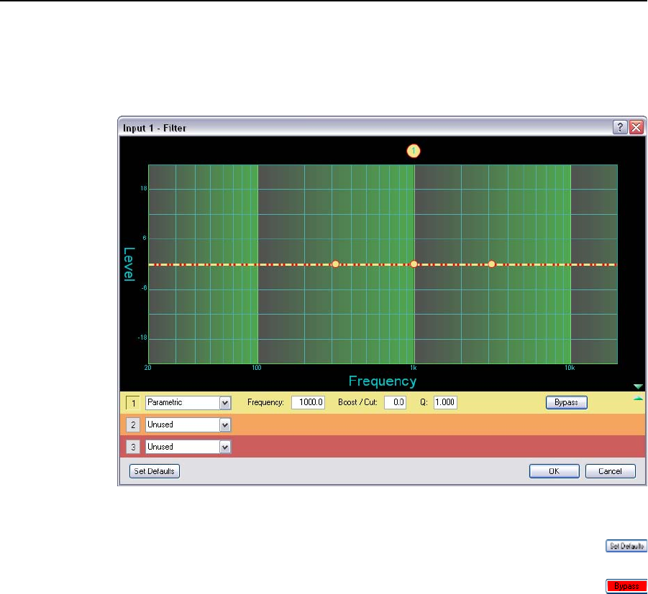The height and width of the screenshot is (594, 648).
Task: Select the yellow filter 1 marker above graph
Action: tap(414, 151)
